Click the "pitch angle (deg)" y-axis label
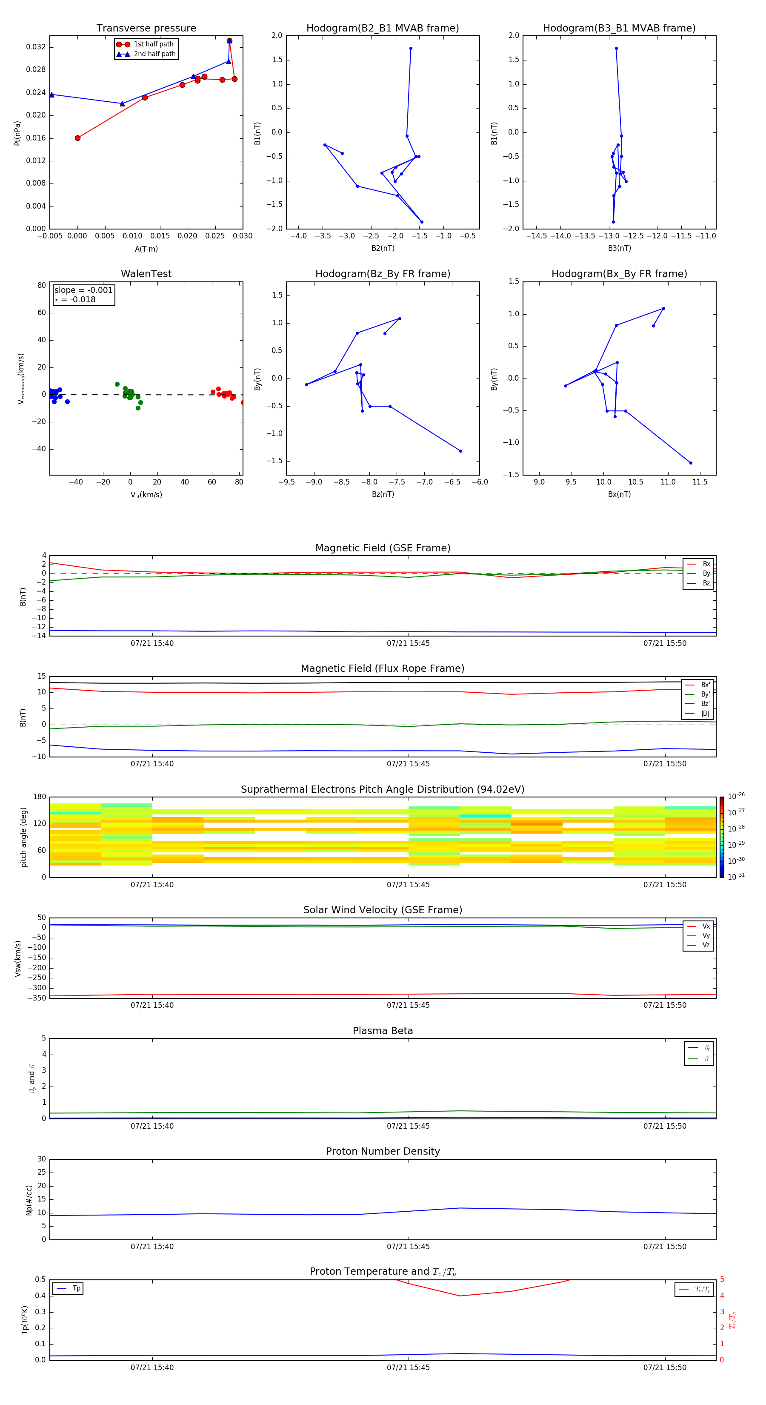The height and width of the screenshot is (1405, 766). click(x=23, y=837)
